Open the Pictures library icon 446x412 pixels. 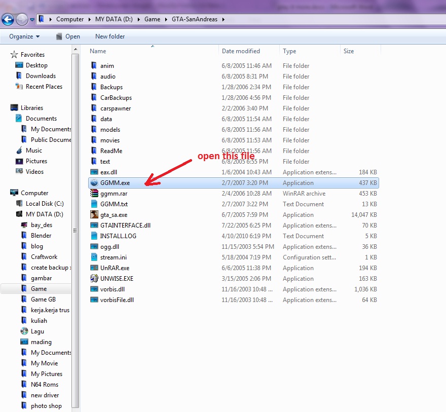pos(19,161)
